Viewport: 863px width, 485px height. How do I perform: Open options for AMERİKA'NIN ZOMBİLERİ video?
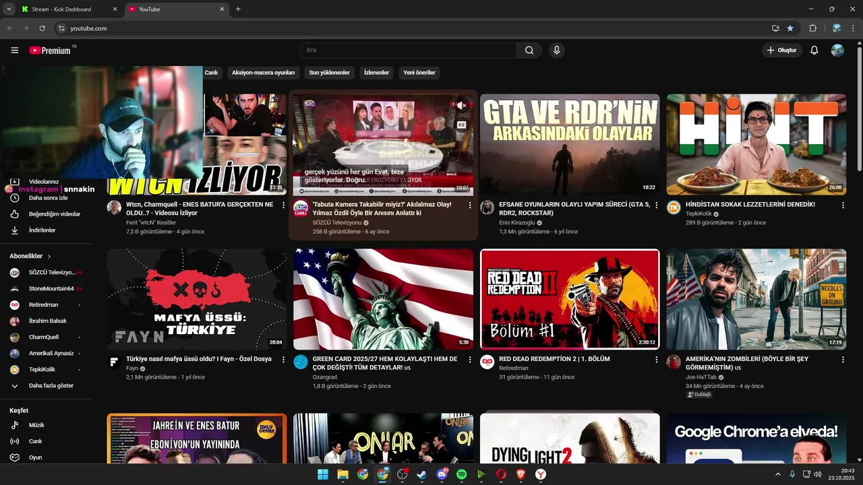tap(843, 360)
